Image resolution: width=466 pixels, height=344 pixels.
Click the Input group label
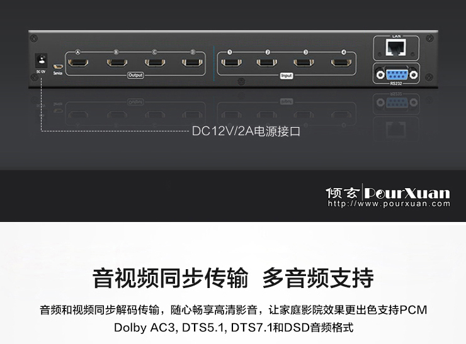pos(286,76)
